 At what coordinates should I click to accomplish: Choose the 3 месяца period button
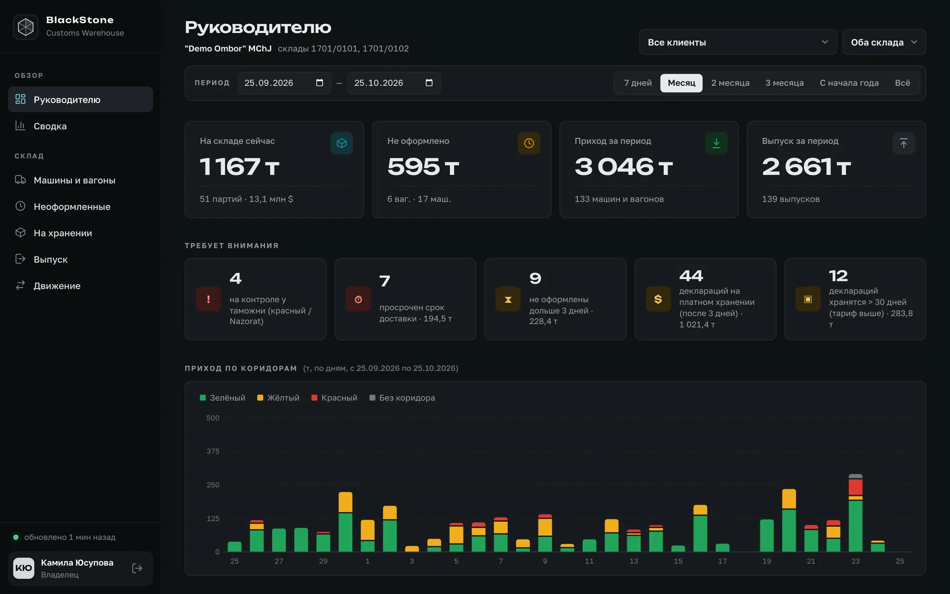coord(784,83)
